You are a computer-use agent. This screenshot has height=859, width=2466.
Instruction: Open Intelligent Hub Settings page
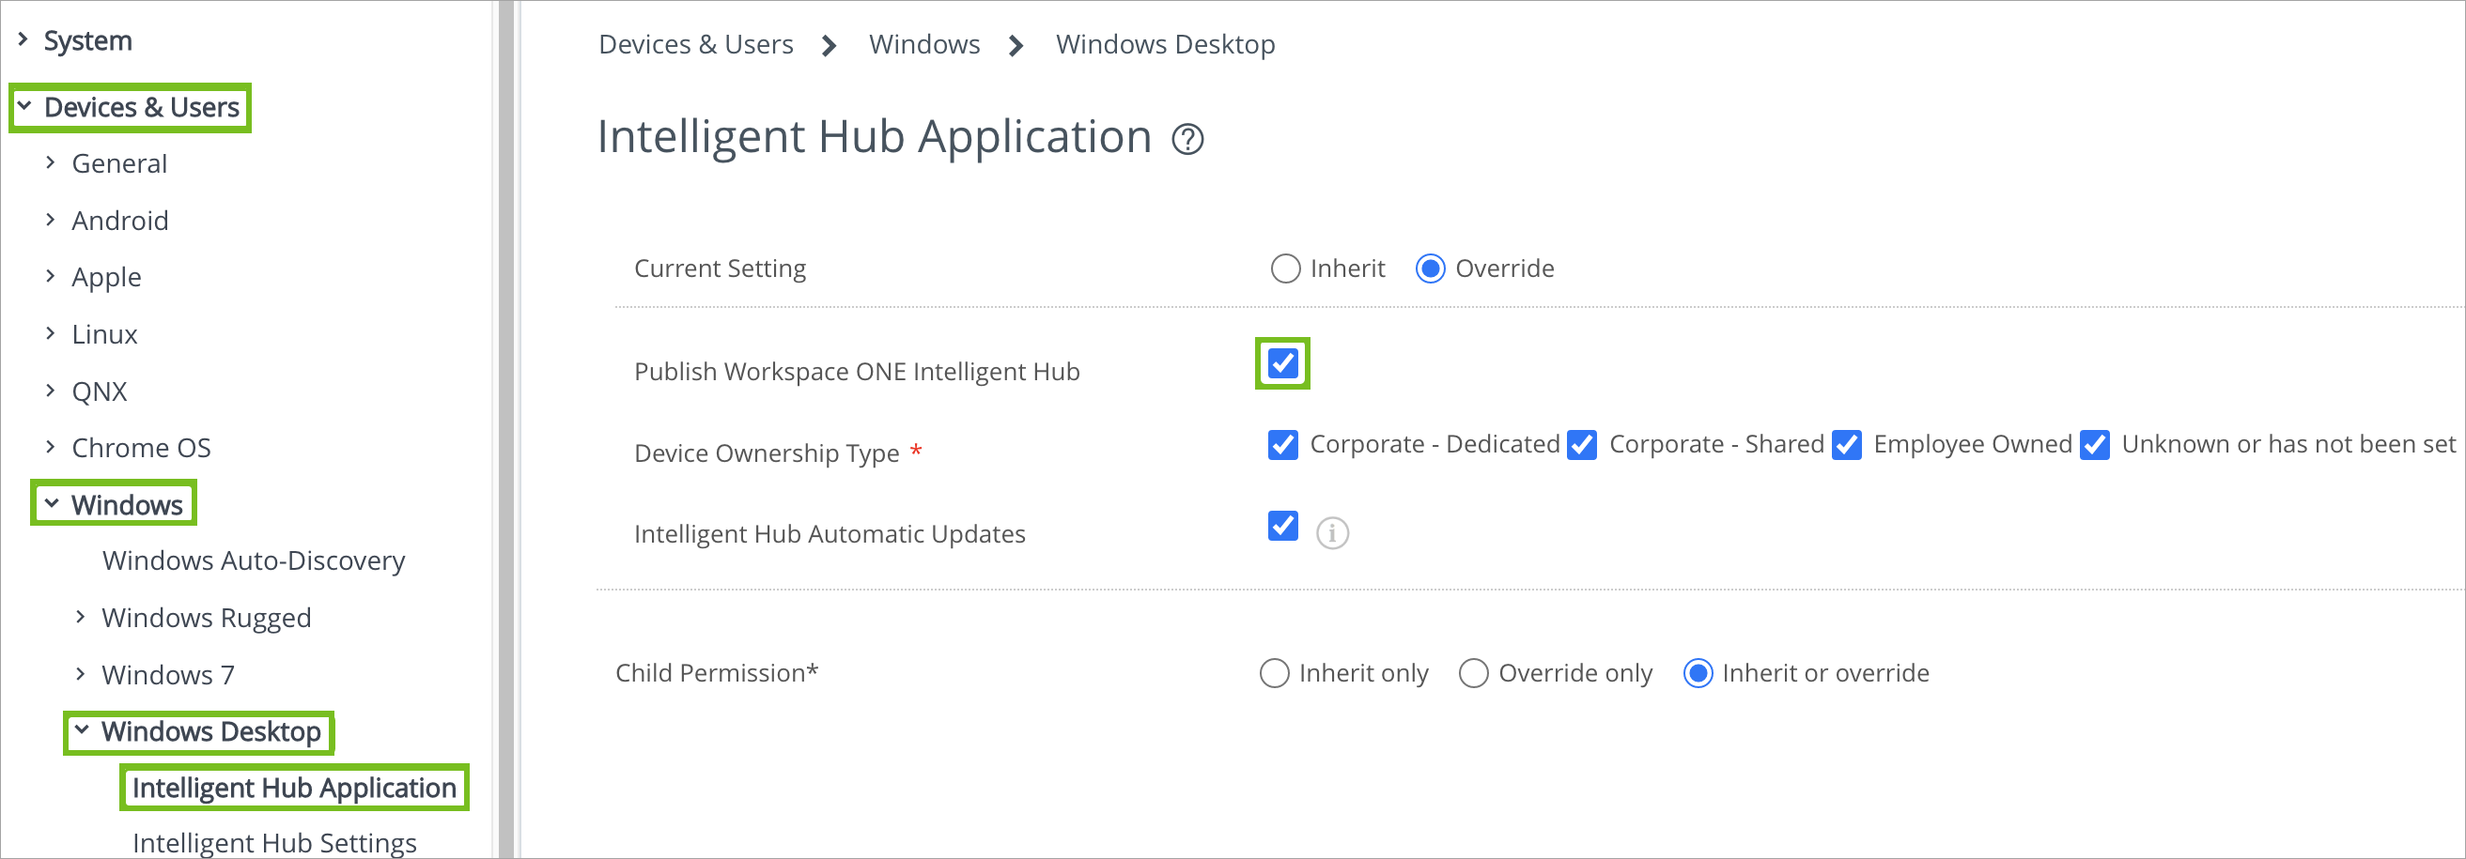274,843
